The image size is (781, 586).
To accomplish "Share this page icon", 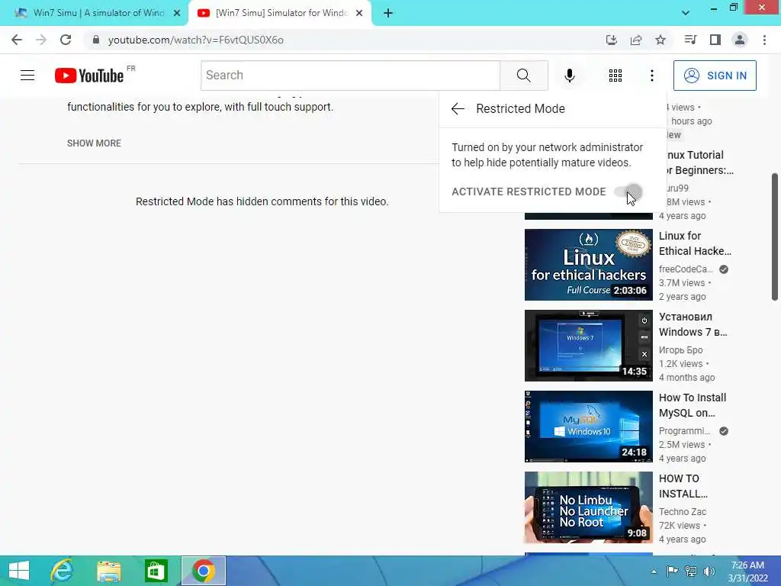I will [x=636, y=40].
